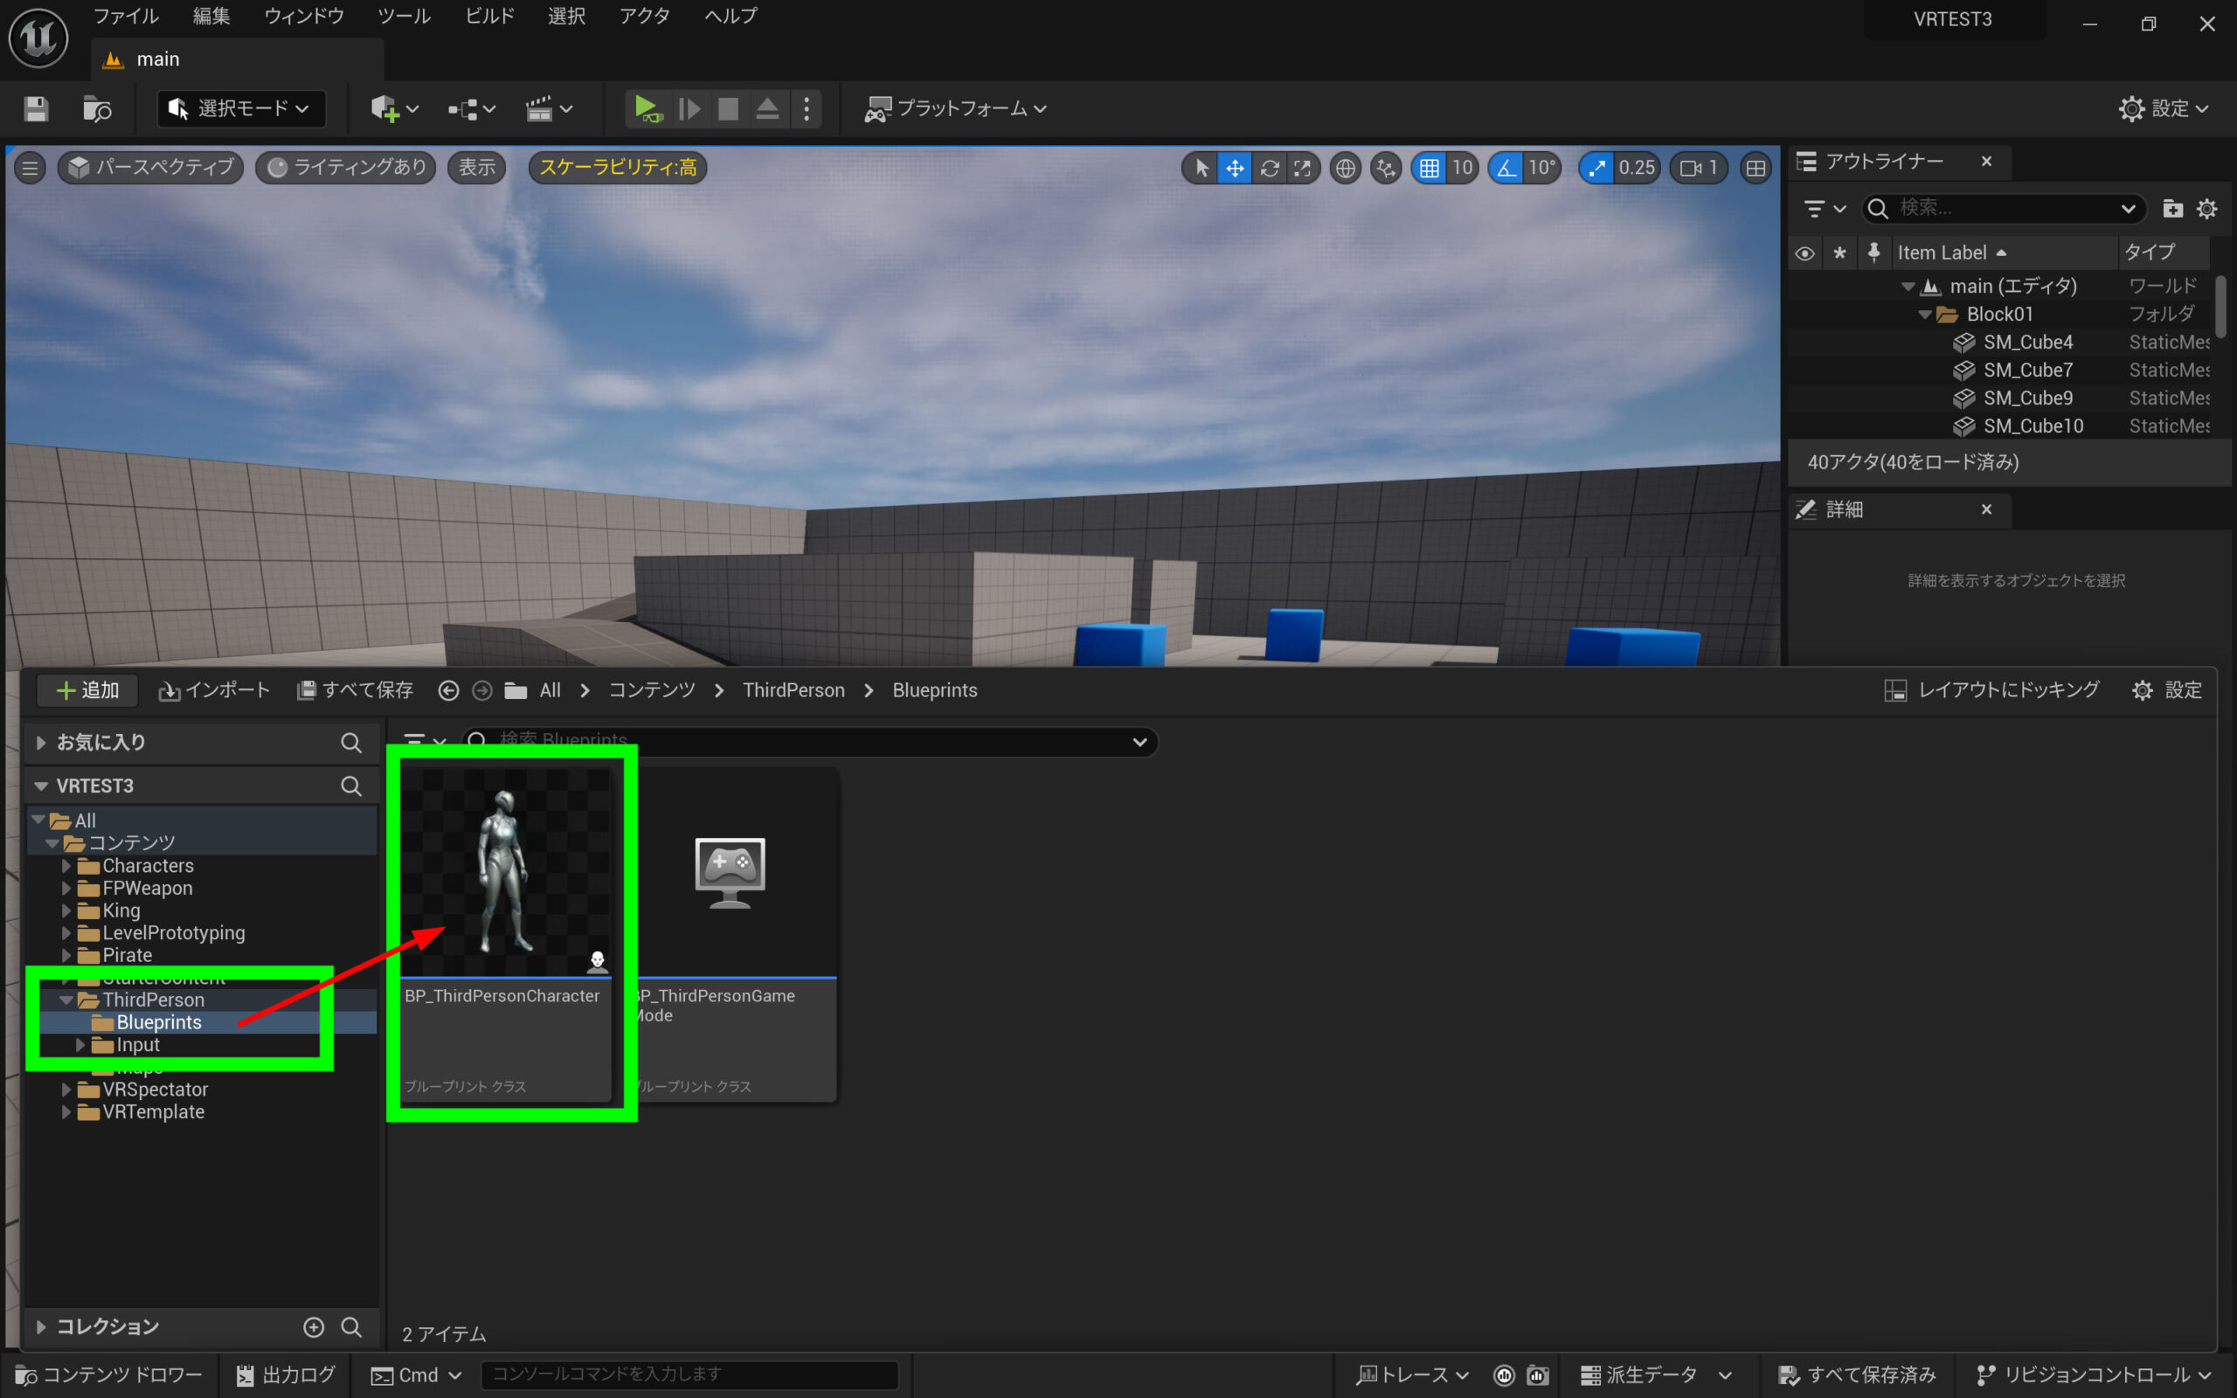Viewport: 2237px width, 1398px height.
Task: Select the rotate transform tool in viewport
Action: click(x=1269, y=169)
